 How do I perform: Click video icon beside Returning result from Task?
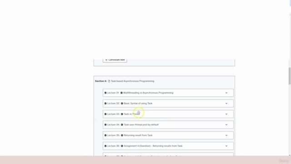pyautogui.click(x=122, y=135)
